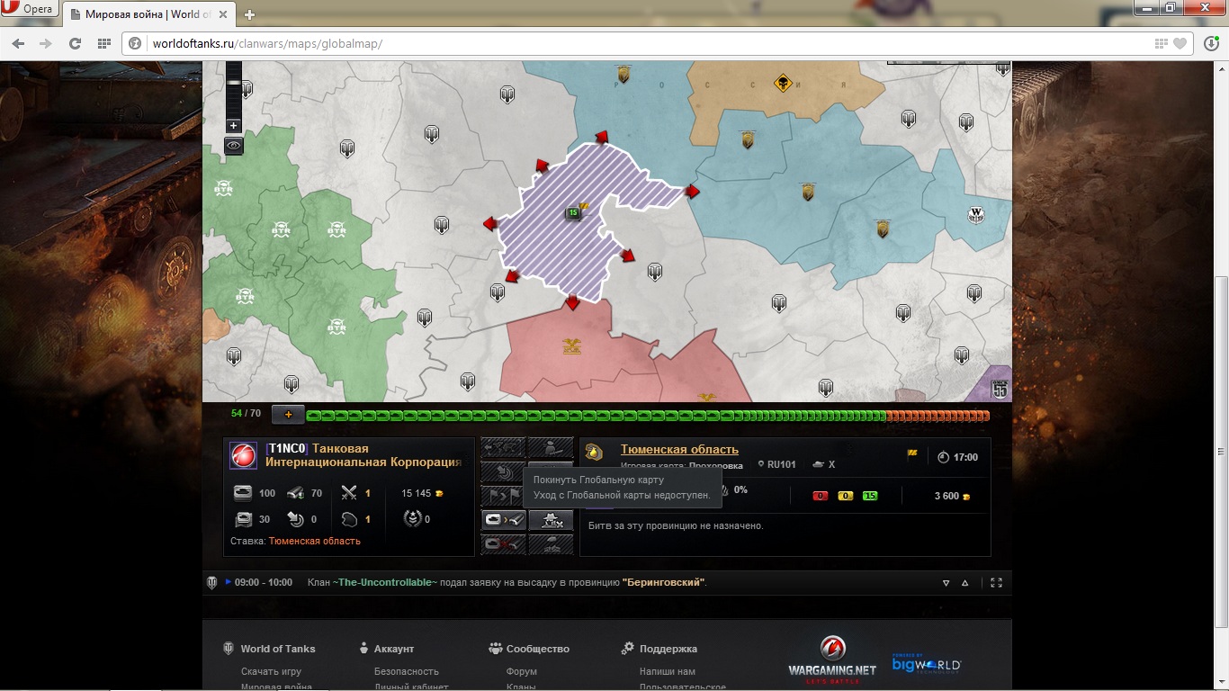Click the Безопасность footer link
Image resolution: width=1229 pixels, height=691 pixels.
(x=407, y=671)
